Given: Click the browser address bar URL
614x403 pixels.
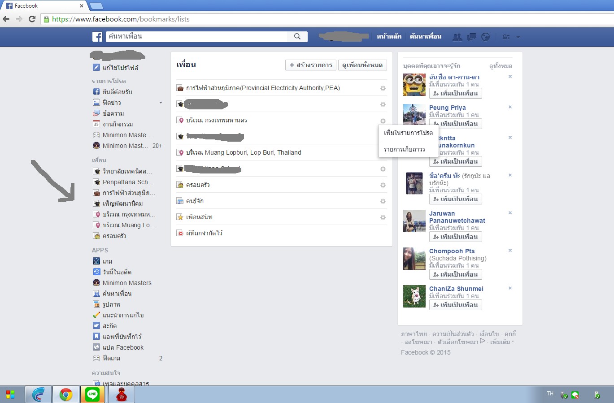Looking at the screenshot, I should tap(121, 19).
